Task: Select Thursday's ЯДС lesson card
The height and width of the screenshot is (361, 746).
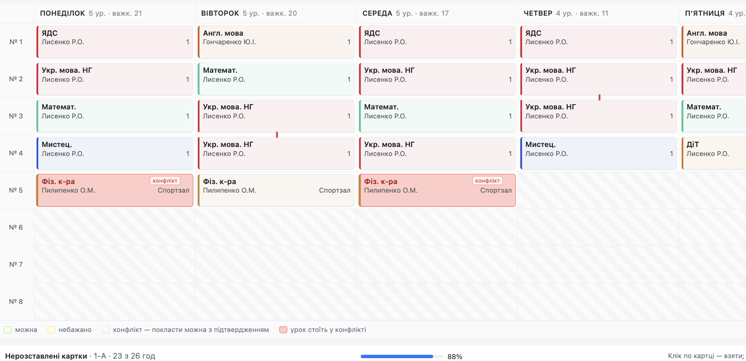Action: click(x=599, y=42)
